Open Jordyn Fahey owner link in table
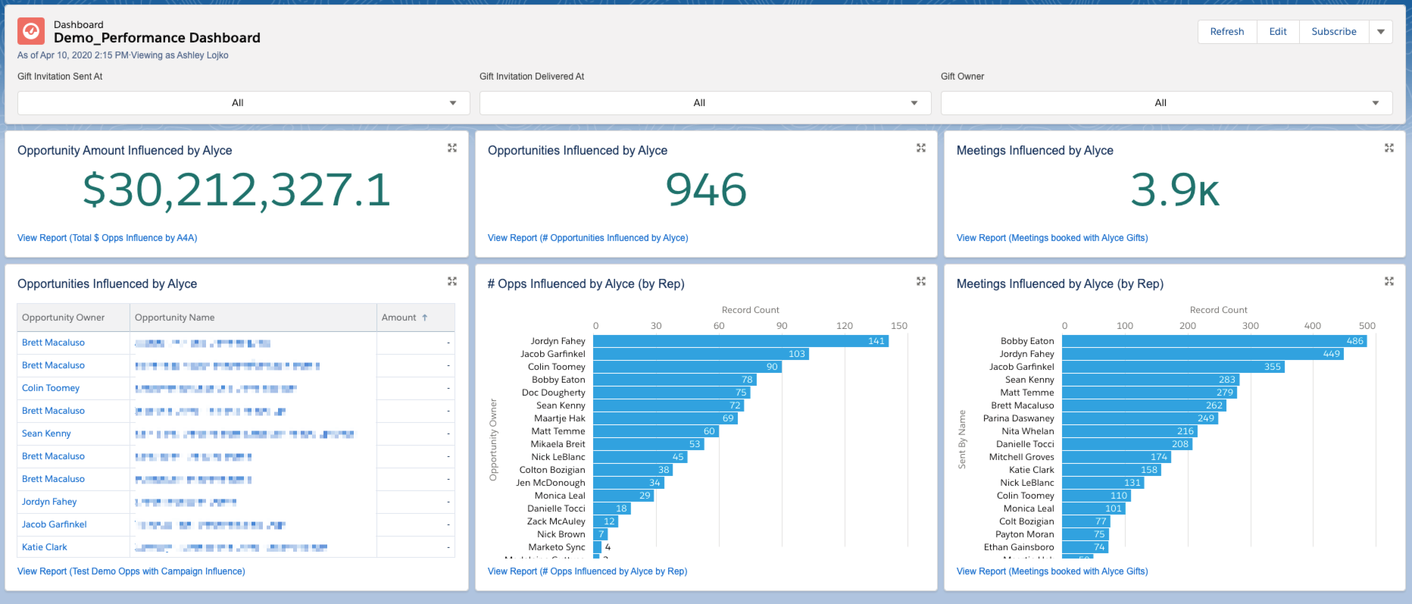 [49, 502]
